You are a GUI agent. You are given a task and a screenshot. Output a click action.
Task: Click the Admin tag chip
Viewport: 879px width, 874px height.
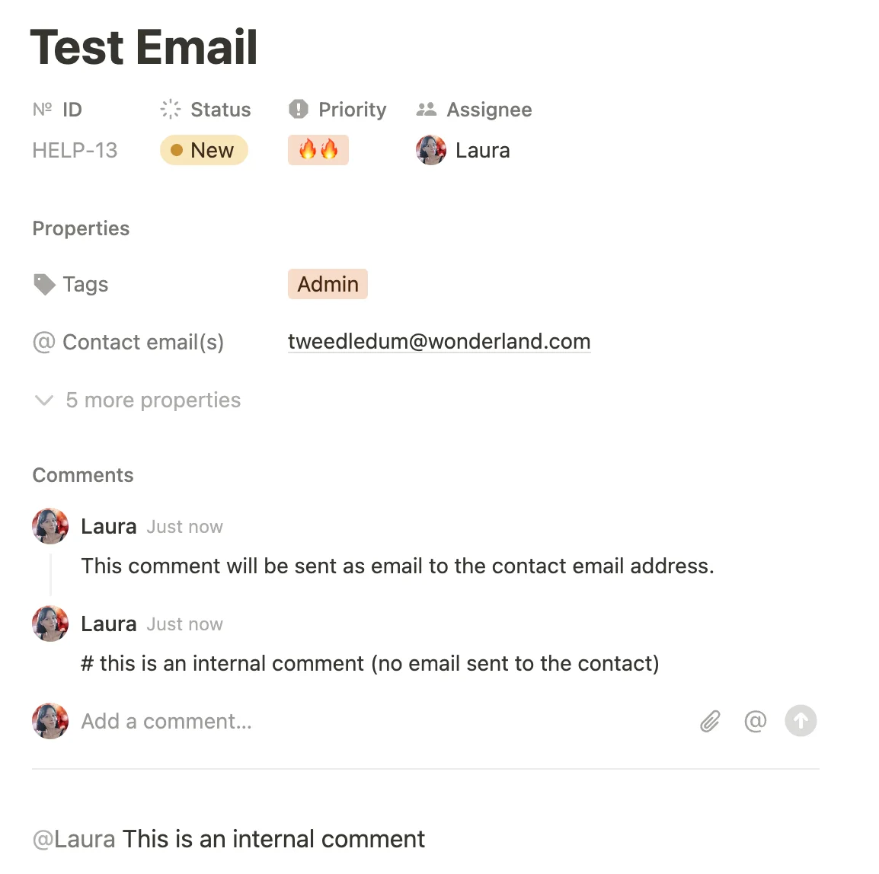(328, 285)
